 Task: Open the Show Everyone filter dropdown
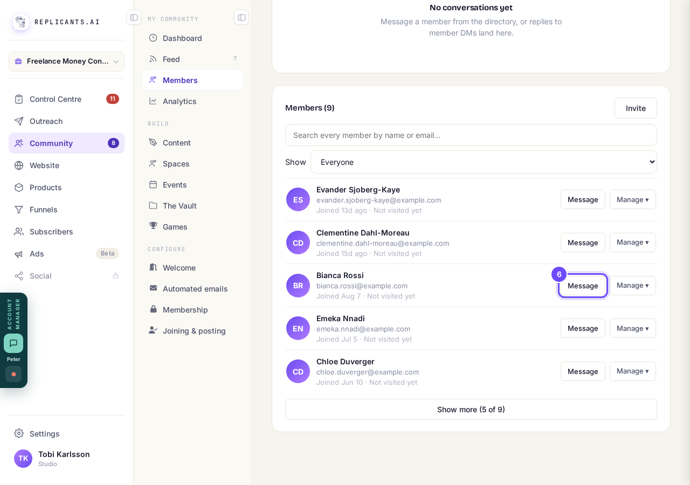click(484, 162)
